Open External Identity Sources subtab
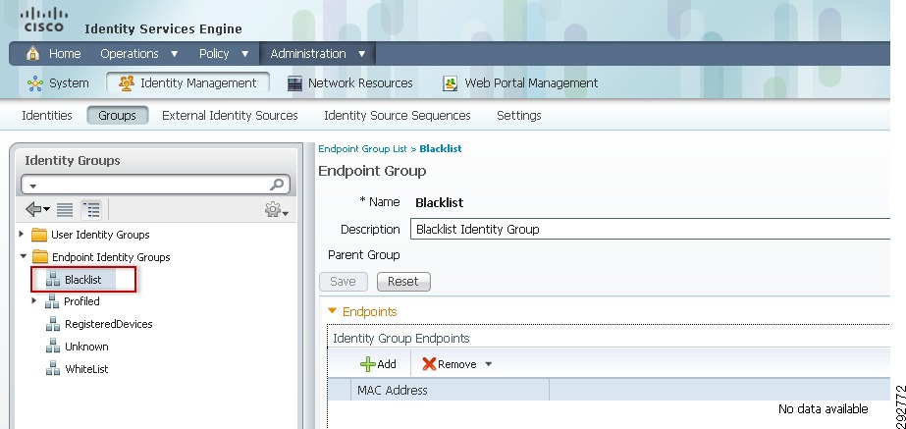The width and height of the screenshot is (906, 429). 230,116
